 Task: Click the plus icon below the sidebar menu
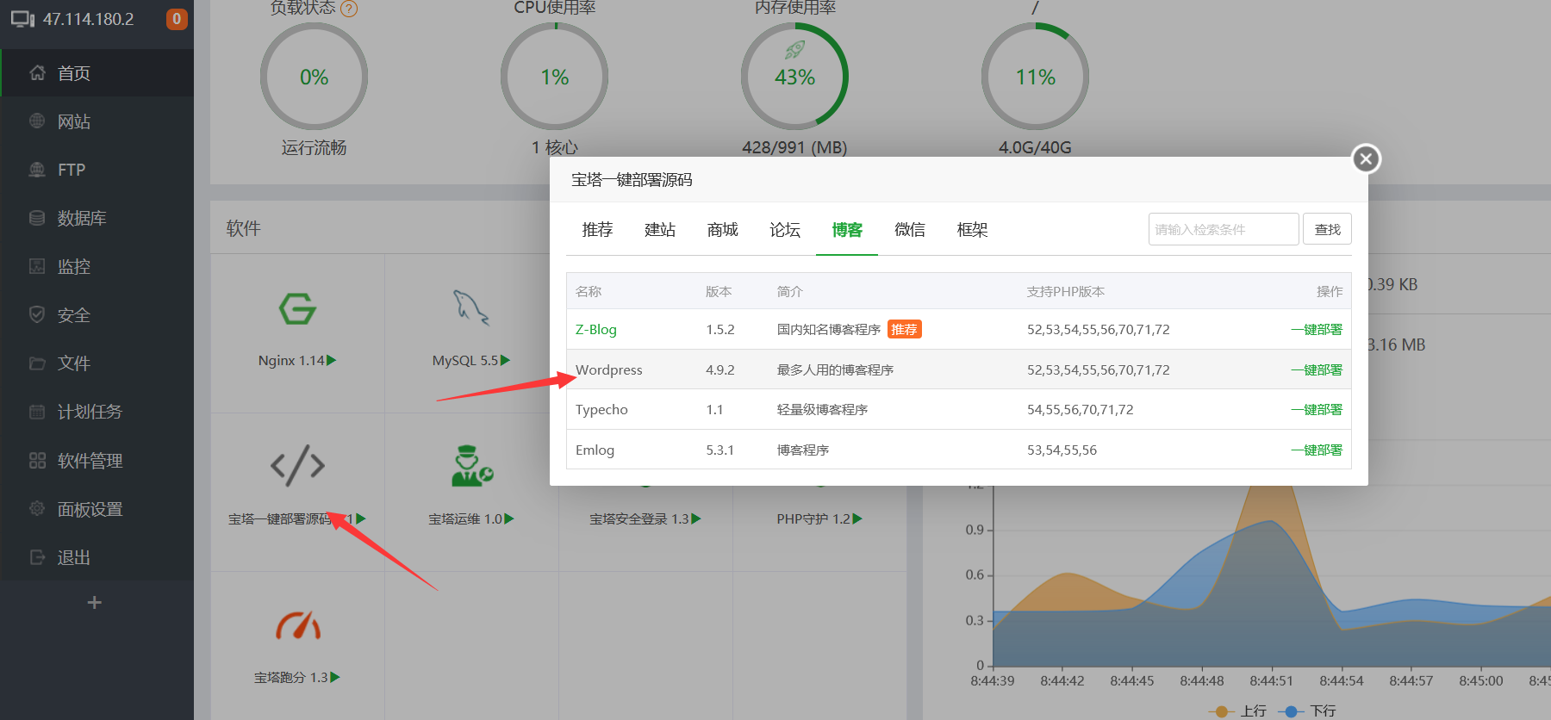[95, 603]
